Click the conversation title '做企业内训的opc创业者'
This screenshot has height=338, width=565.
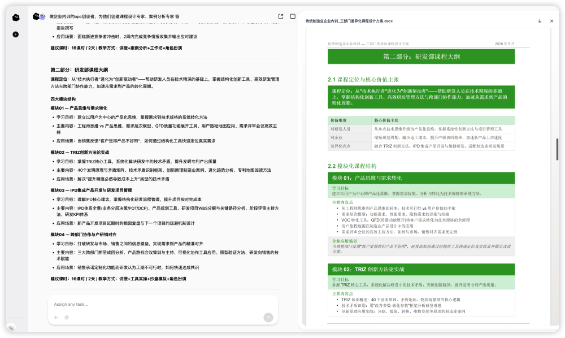click(114, 16)
